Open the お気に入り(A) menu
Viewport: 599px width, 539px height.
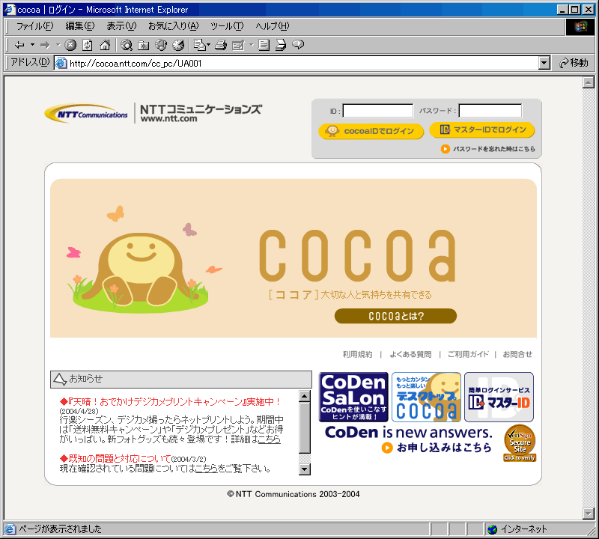pyautogui.click(x=174, y=26)
